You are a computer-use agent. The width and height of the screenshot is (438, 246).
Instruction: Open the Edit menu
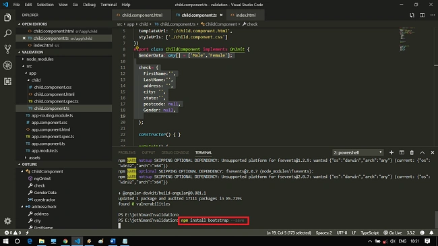(x=28, y=5)
